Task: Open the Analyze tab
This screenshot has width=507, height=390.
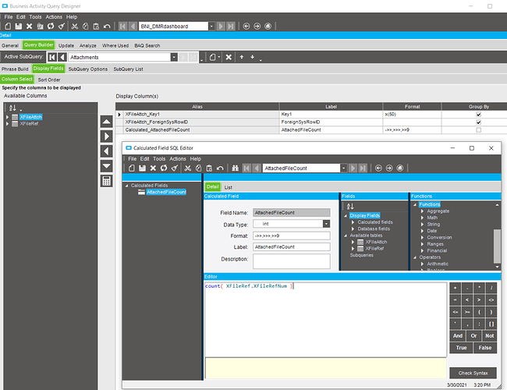Action: point(87,45)
